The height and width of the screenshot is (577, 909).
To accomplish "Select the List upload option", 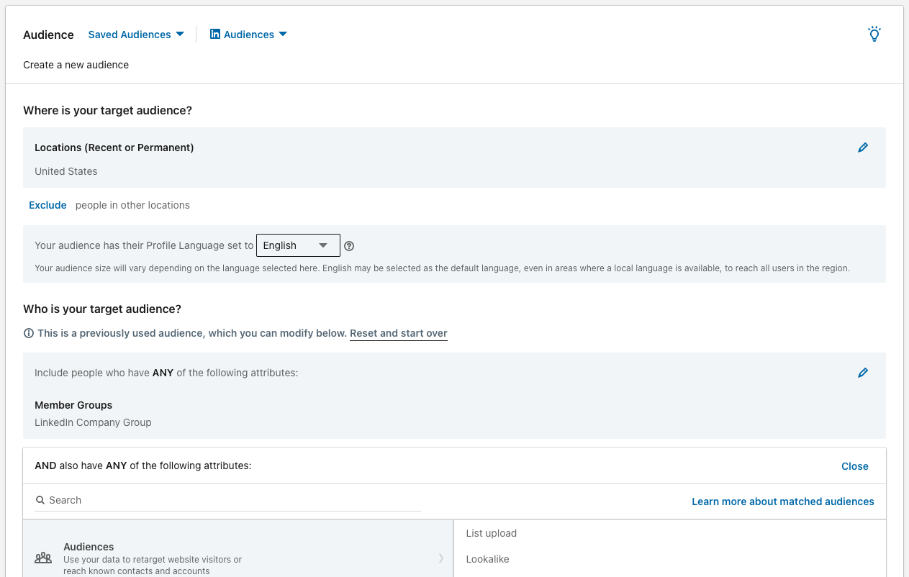I will point(492,533).
